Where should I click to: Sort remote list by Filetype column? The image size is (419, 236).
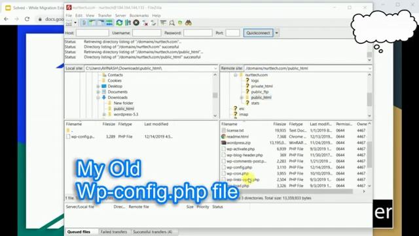point(295,124)
